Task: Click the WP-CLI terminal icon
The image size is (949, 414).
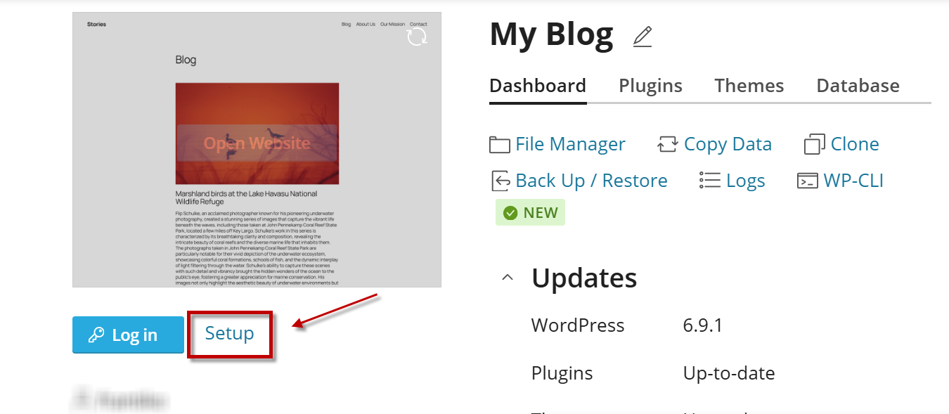Action: coord(808,181)
